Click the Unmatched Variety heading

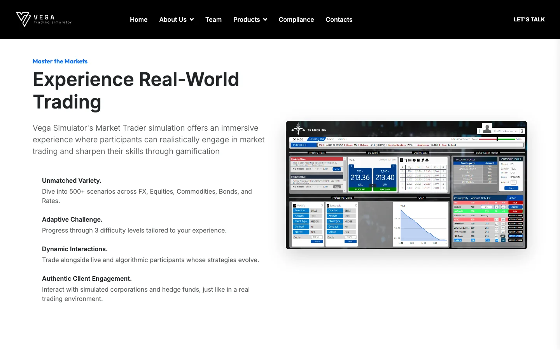[x=72, y=180]
